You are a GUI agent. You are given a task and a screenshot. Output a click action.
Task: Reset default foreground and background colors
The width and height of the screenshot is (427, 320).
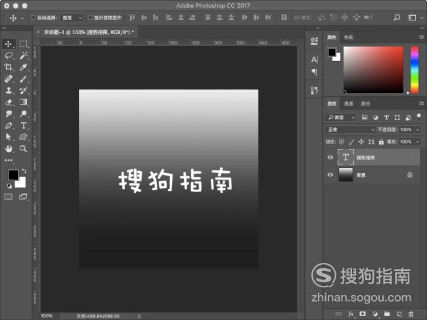[9, 186]
